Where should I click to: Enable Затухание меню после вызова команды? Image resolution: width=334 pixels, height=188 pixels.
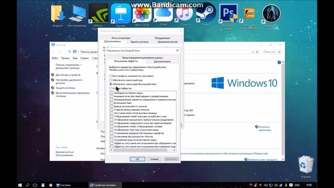click(112, 113)
